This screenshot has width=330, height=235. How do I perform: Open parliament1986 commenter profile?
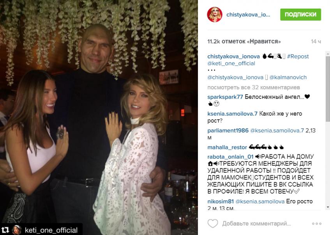pos(228,131)
